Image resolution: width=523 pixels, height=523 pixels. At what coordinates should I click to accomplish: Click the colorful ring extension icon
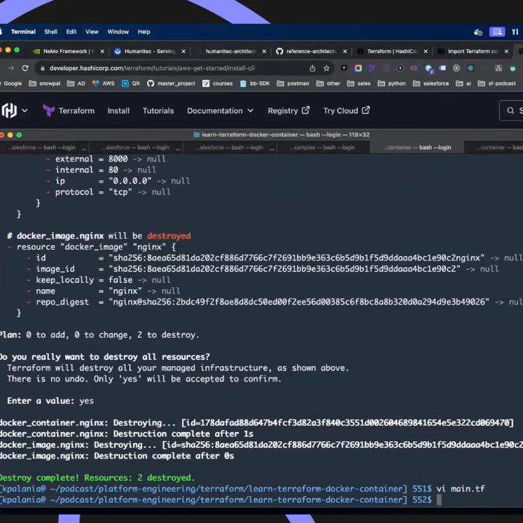[x=358, y=68]
